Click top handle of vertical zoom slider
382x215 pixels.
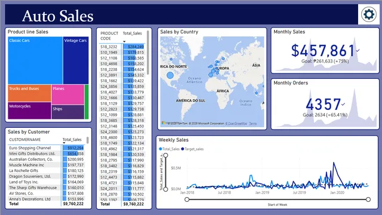click(x=166, y=155)
